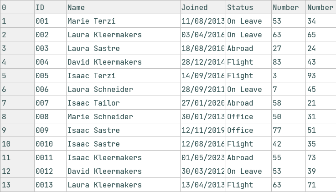Viewport: 336px width, 192px height.
Task: Click the cell containing number 83
Action: (288, 62)
